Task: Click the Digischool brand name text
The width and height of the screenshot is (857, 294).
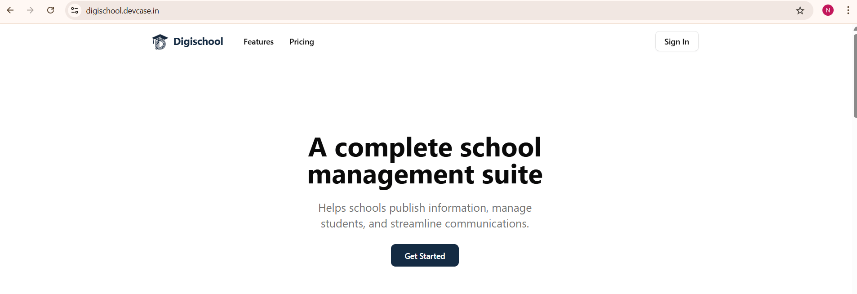Action: [x=198, y=42]
